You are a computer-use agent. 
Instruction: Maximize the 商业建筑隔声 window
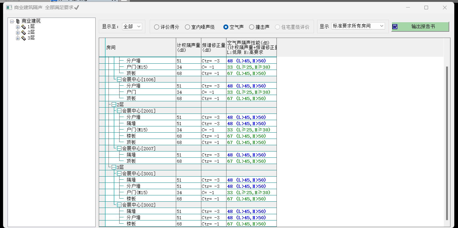[426, 8]
